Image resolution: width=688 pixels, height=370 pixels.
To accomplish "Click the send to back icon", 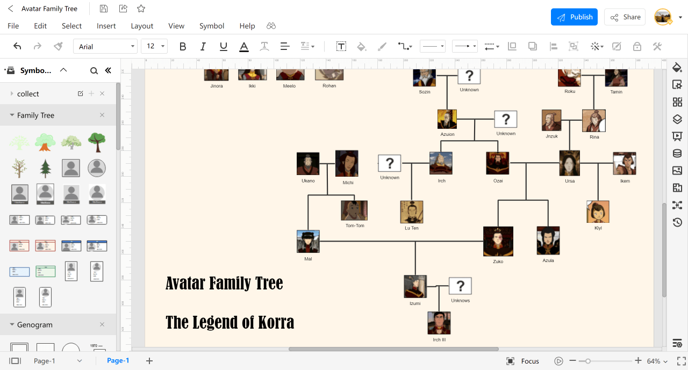I will click(532, 46).
